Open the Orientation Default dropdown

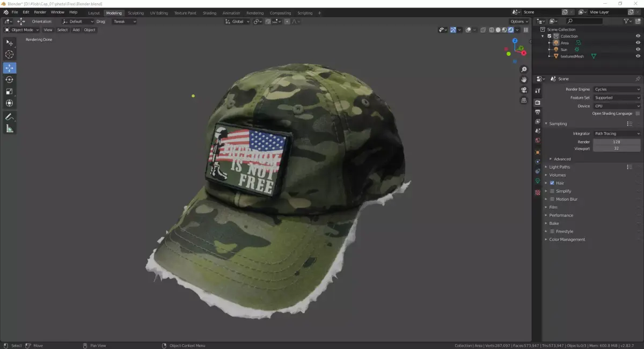point(78,21)
